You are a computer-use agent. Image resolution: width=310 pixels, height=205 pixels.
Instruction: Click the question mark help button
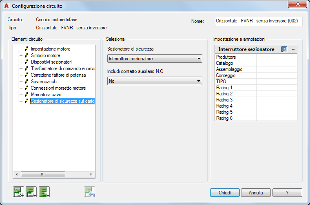287,193
